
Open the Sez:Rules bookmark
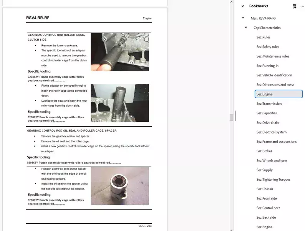(264, 37)
